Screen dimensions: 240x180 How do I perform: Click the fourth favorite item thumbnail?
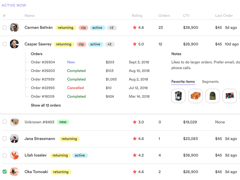click(229, 96)
